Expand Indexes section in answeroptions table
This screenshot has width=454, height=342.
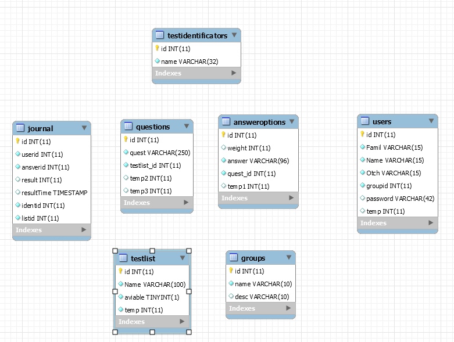tap(291, 198)
